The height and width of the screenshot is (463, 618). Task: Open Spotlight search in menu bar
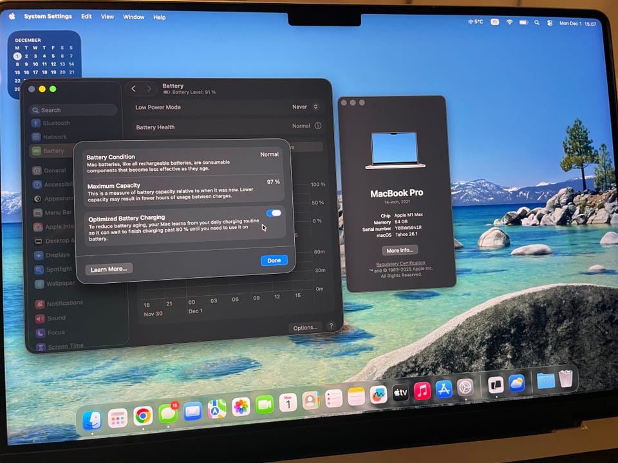(537, 23)
